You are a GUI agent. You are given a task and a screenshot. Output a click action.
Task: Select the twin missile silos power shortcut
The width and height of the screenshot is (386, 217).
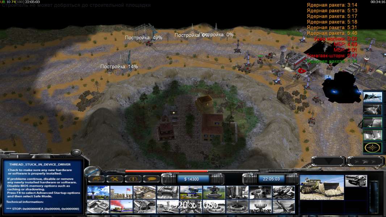click(373, 135)
